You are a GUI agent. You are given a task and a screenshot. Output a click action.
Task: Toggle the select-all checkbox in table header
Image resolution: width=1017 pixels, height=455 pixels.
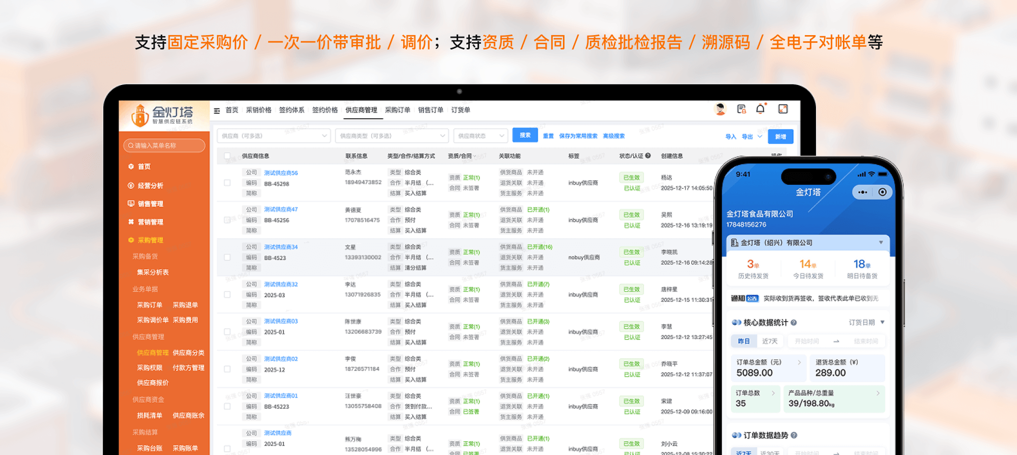tap(227, 156)
